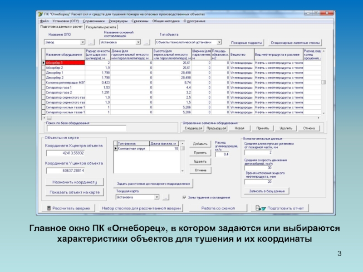This screenshot has height=272, width=363.
Task: Select the Абсорбер 2 row
Action: point(181,68)
